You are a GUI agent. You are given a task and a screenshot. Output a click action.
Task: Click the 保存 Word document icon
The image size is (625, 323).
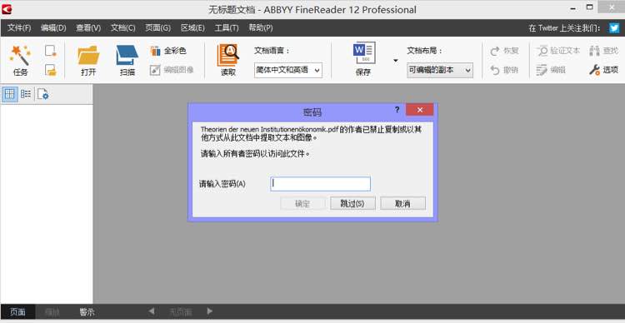click(364, 53)
